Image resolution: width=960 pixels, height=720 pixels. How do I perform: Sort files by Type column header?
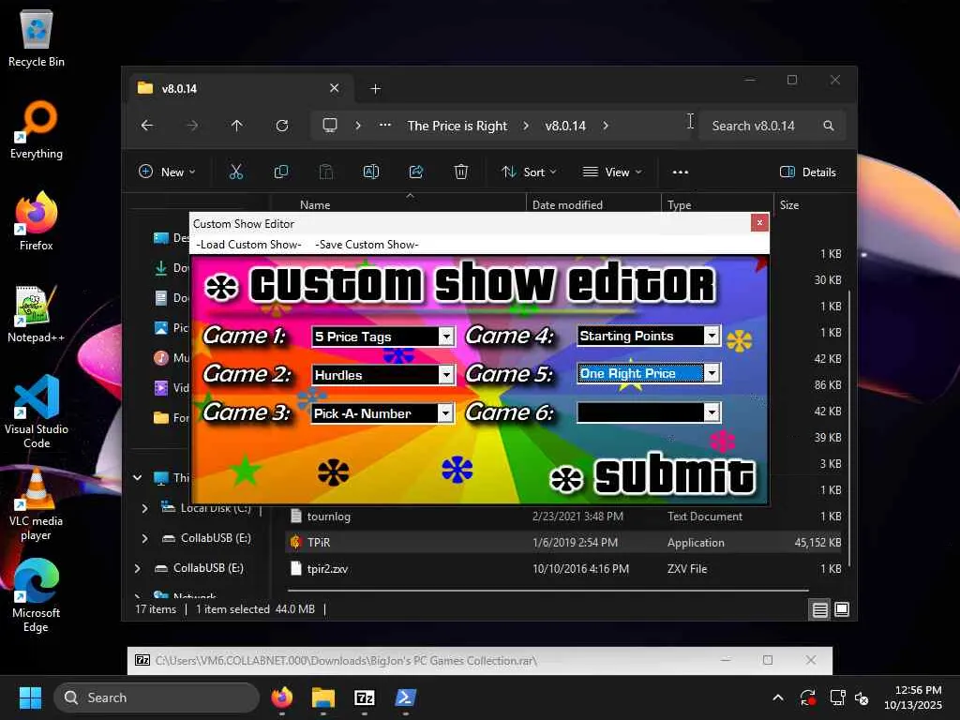[x=679, y=205]
